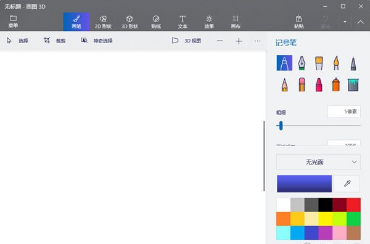Collapse the ribbon with the chevron
This screenshot has height=244, width=370.
(x=361, y=22)
